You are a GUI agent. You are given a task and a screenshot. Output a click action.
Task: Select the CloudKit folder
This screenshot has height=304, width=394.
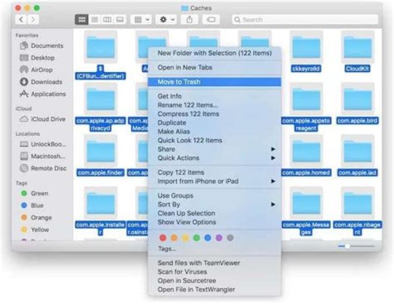coord(357,51)
